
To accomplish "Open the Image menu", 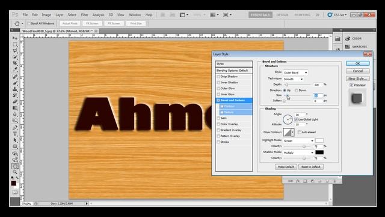I will click(x=46, y=15).
